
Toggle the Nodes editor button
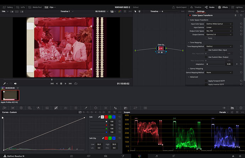point(209,7)
